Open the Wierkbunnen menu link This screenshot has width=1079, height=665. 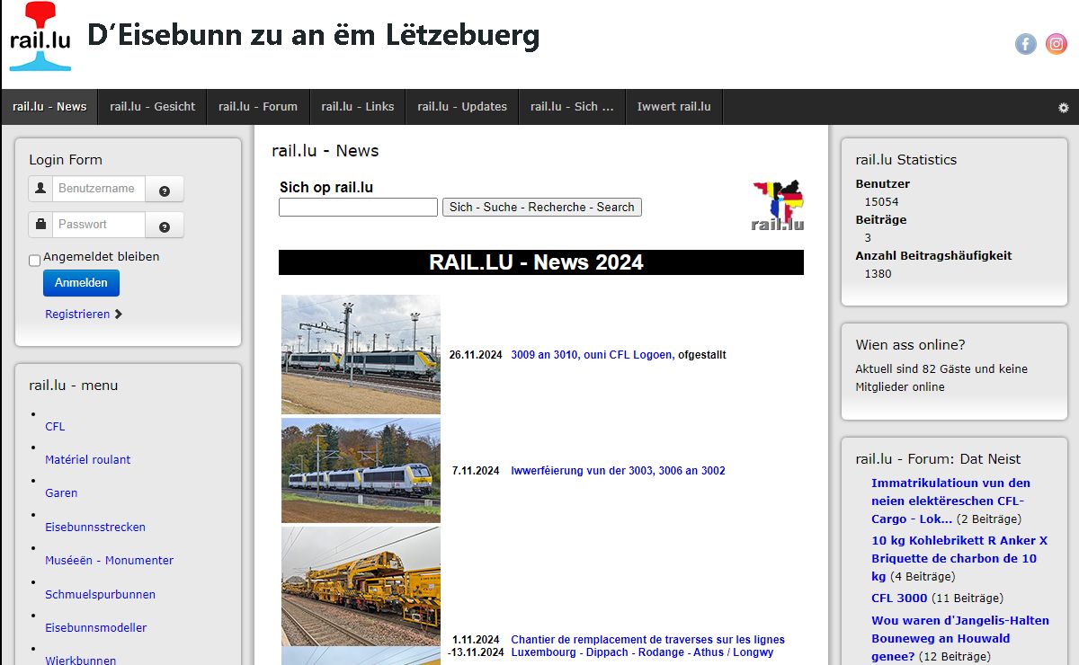(81, 661)
